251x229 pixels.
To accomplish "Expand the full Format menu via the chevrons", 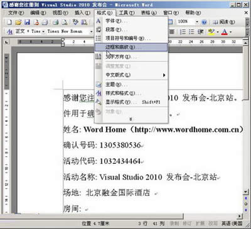I will [x=131, y=119].
